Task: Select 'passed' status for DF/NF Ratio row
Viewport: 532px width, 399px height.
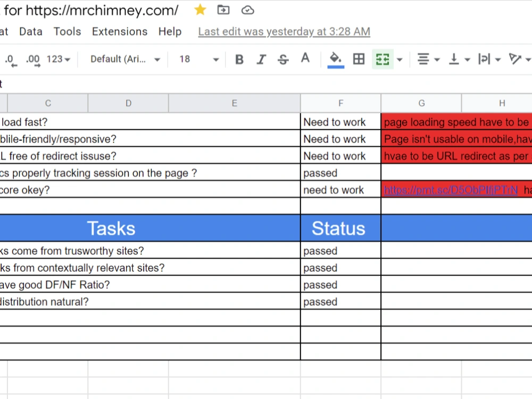Action: 340,284
